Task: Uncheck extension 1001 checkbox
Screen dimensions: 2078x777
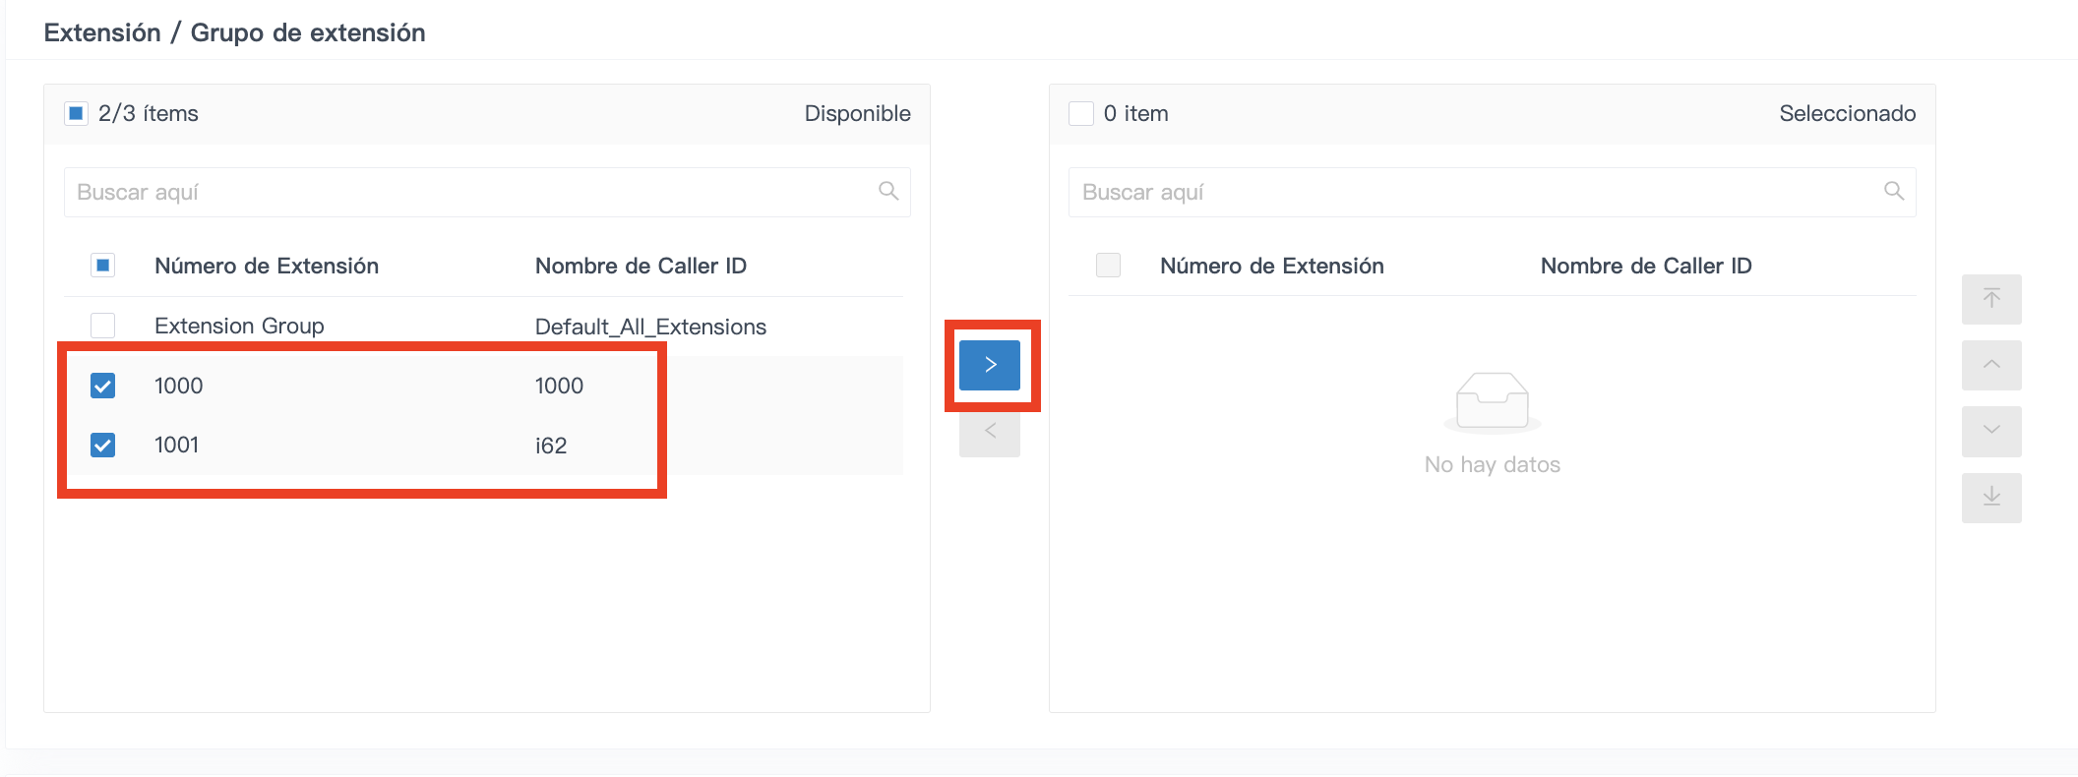Action: tap(102, 446)
